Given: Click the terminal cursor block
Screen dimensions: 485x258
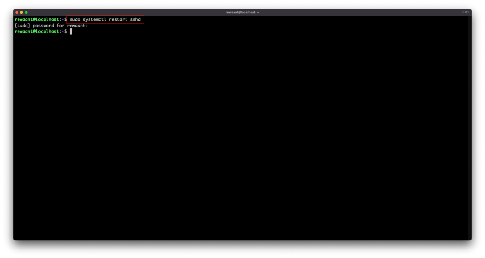Looking at the screenshot, I should tap(71, 32).
